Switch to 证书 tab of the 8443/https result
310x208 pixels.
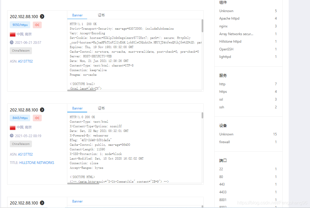(101, 108)
